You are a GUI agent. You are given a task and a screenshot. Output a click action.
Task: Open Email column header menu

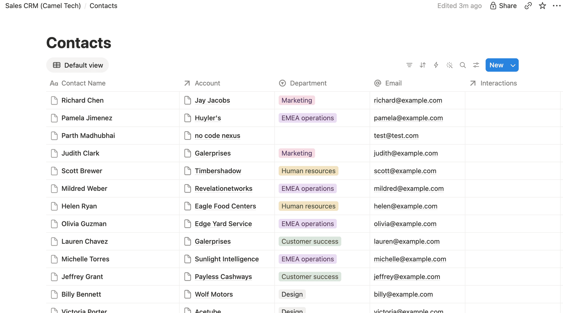coord(388,83)
